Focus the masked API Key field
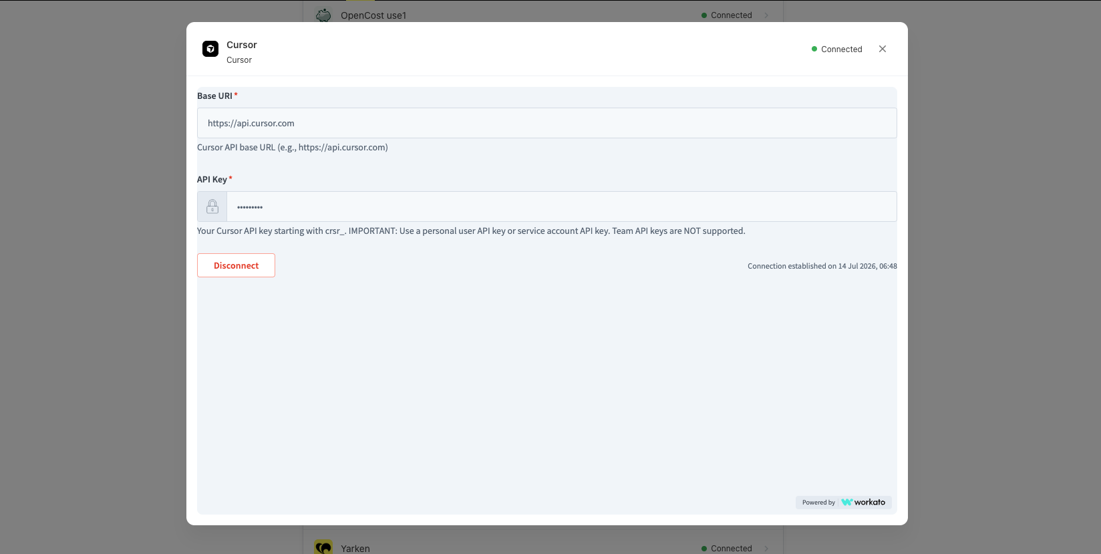Image resolution: width=1101 pixels, height=554 pixels. 561,206
